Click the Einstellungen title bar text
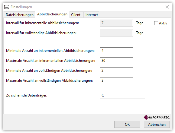Viewport: 175px width, 133px height. click(x=21, y=7)
